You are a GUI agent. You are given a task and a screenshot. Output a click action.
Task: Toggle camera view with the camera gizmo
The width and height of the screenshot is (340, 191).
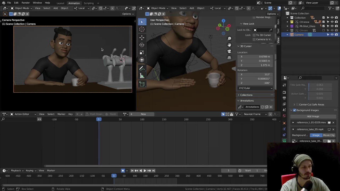(229, 51)
